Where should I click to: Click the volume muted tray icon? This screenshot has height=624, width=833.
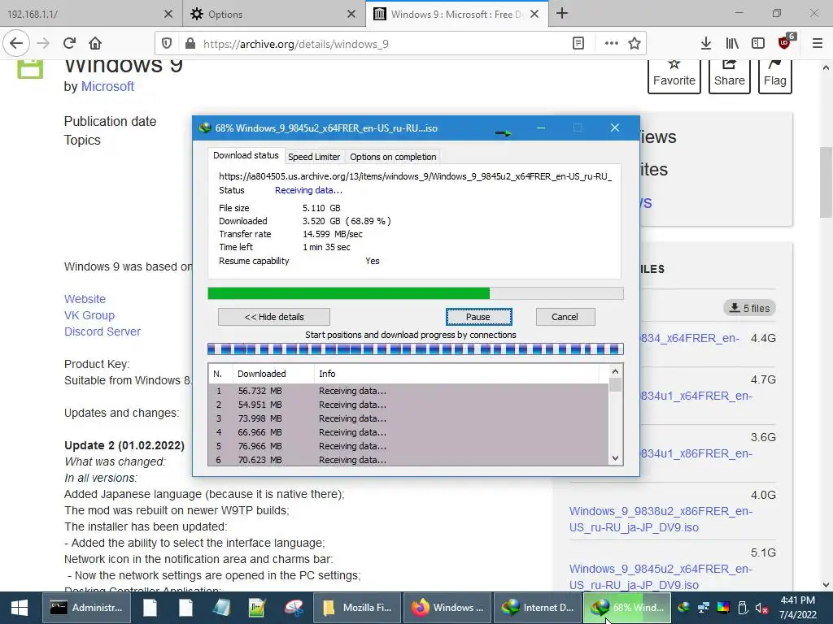coord(761,608)
